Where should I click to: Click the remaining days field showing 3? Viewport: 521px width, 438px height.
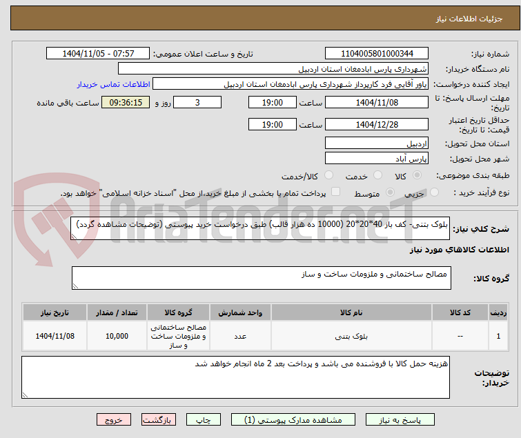click(197, 102)
